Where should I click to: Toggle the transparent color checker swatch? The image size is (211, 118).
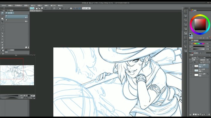coord(191,38)
